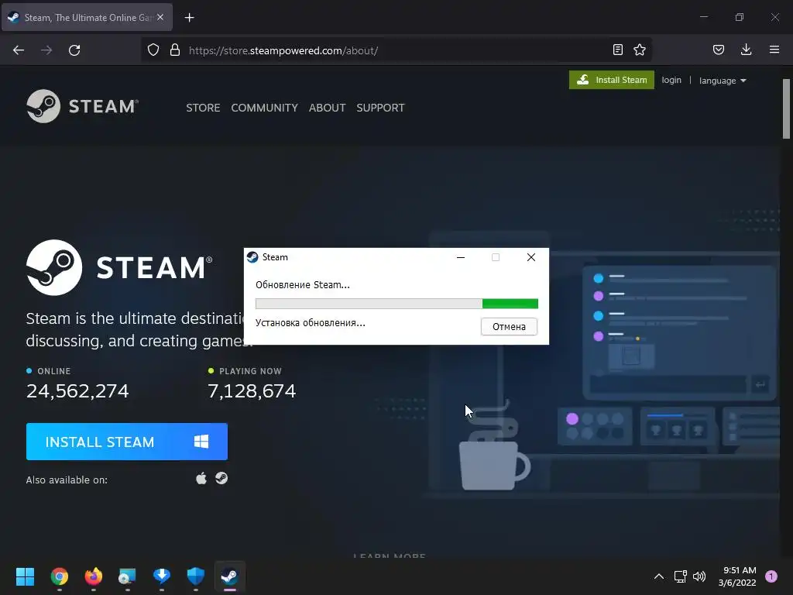793x595 pixels.
Task: Click the Установка обновления... text
Action: (310, 323)
